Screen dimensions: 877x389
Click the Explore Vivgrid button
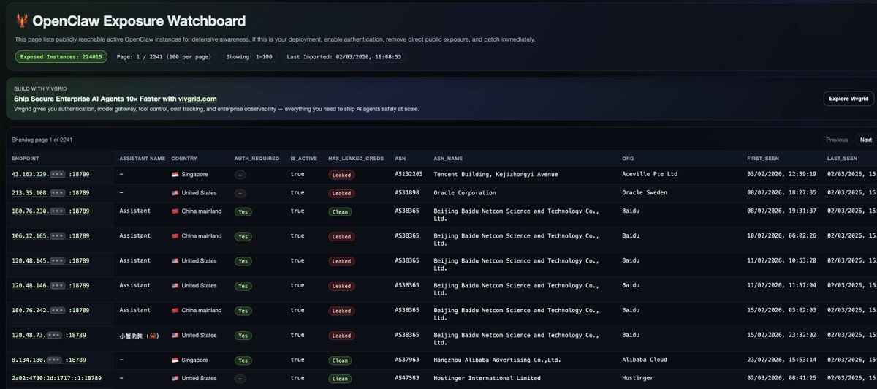coord(848,99)
